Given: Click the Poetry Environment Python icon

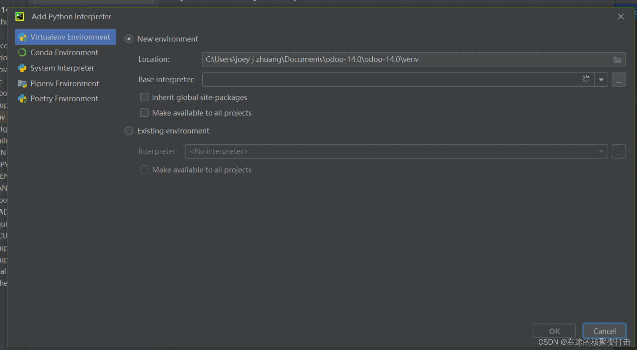Looking at the screenshot, I should [x=22, y=98].
